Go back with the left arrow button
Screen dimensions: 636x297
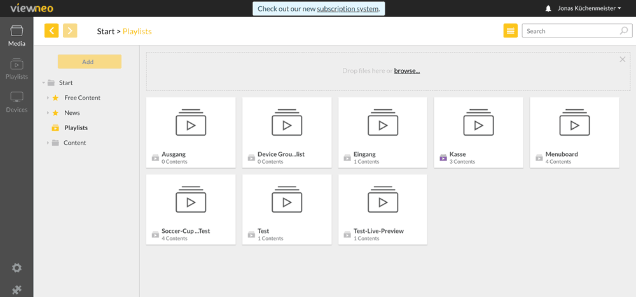tap(52, 30)
